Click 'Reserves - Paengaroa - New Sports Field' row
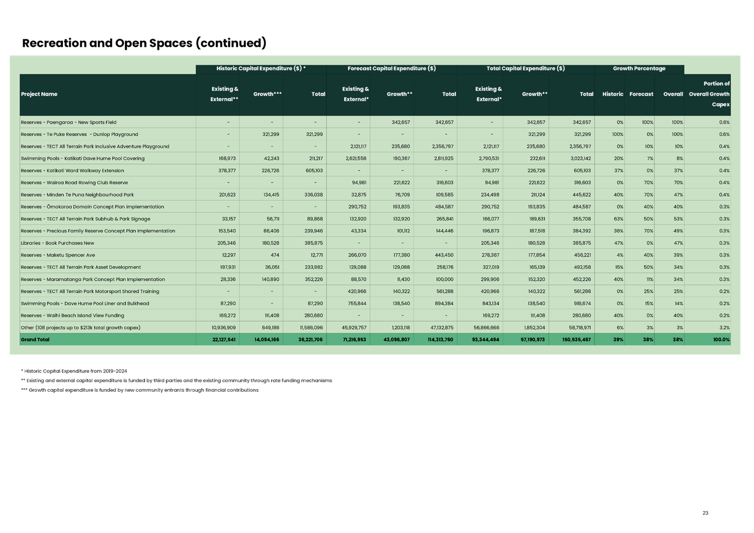Image resolution: width=754 pixels, height=533 pixels. [x=69, y=122]
